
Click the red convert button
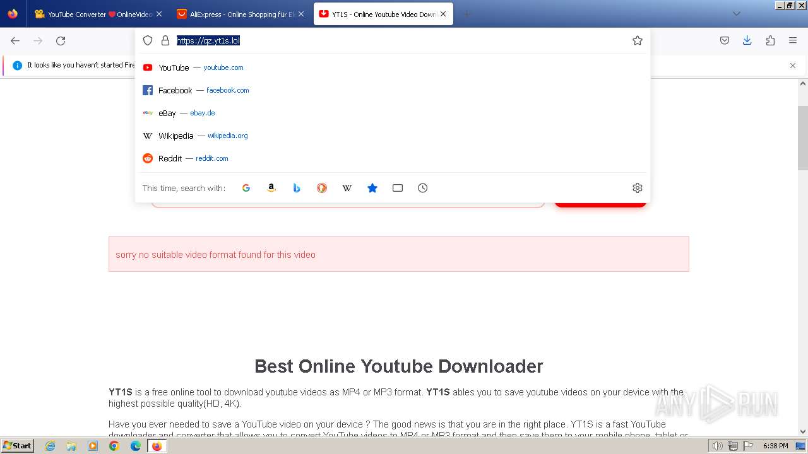coord(600,204)
